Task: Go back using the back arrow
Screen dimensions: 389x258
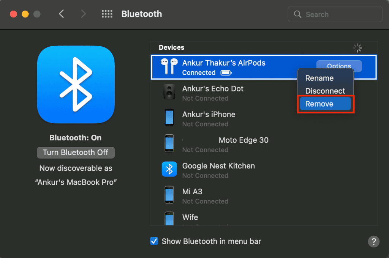Action: click(x=62, y=14)
